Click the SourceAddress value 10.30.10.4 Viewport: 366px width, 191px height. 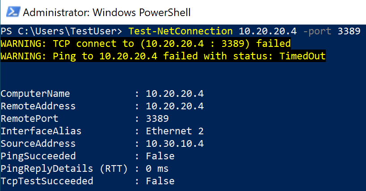click(175, 144)
